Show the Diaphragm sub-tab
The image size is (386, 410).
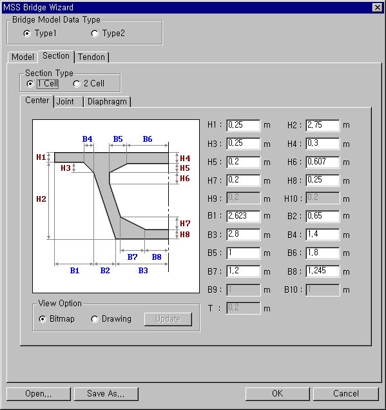pos(107,101)
